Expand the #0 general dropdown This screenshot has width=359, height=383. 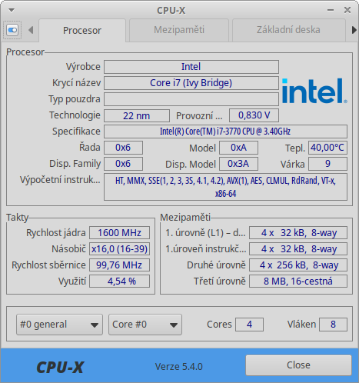click(x=59, y=325)
